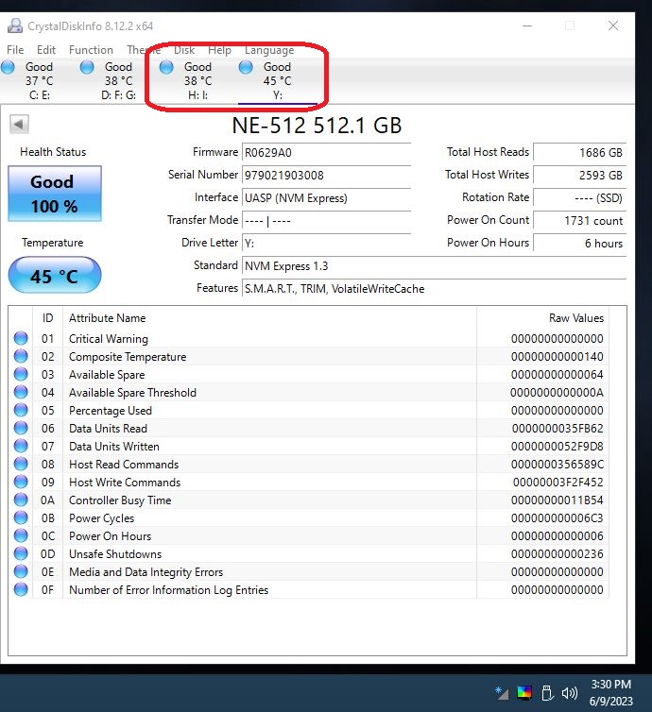Click the Good 100 % health status button
Viewport: 652px width, 712px height.
coord(55,194)
